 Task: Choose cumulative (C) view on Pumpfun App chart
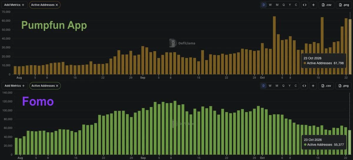[296, 5]
